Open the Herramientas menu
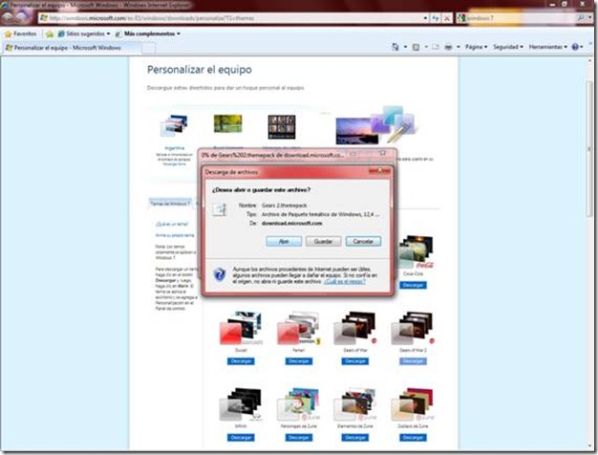 coord(547,47)
